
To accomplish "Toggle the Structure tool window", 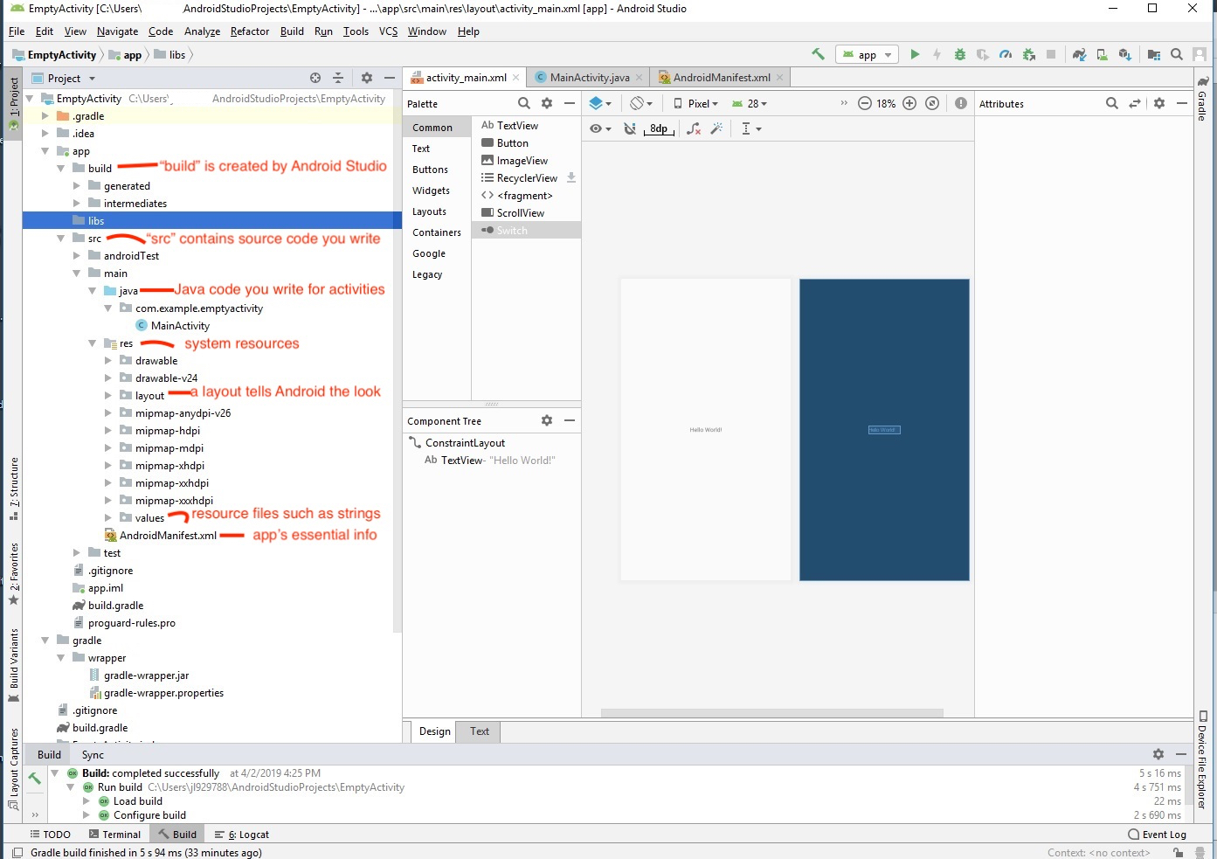I will pos(14,489).
